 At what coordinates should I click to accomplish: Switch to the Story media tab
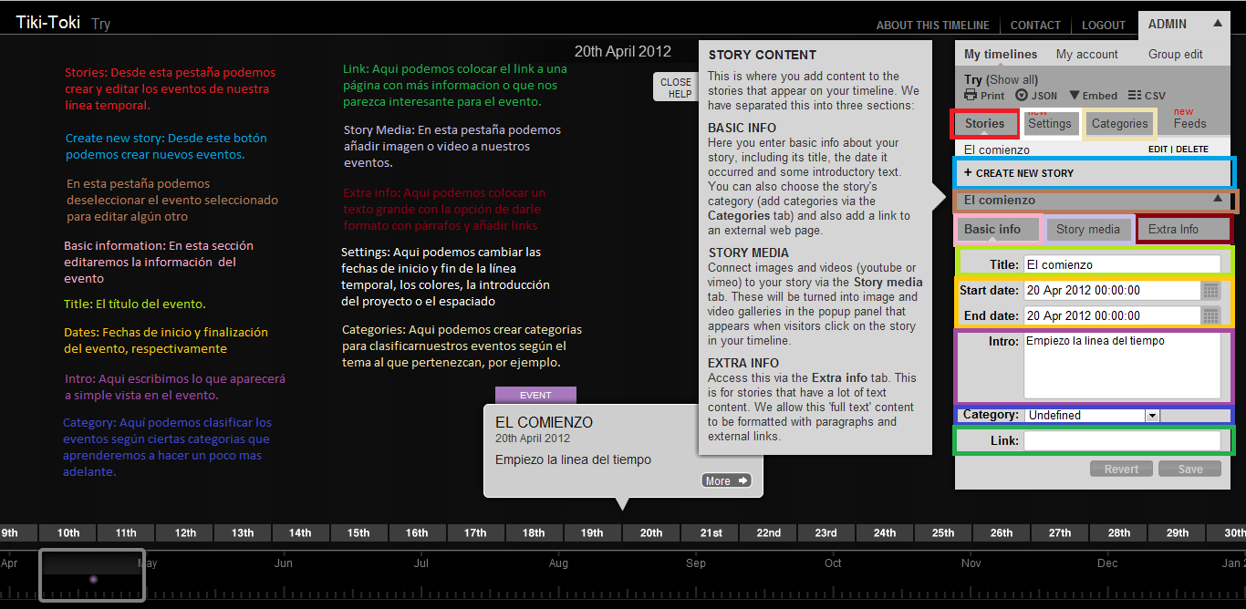click(1087, 229)
